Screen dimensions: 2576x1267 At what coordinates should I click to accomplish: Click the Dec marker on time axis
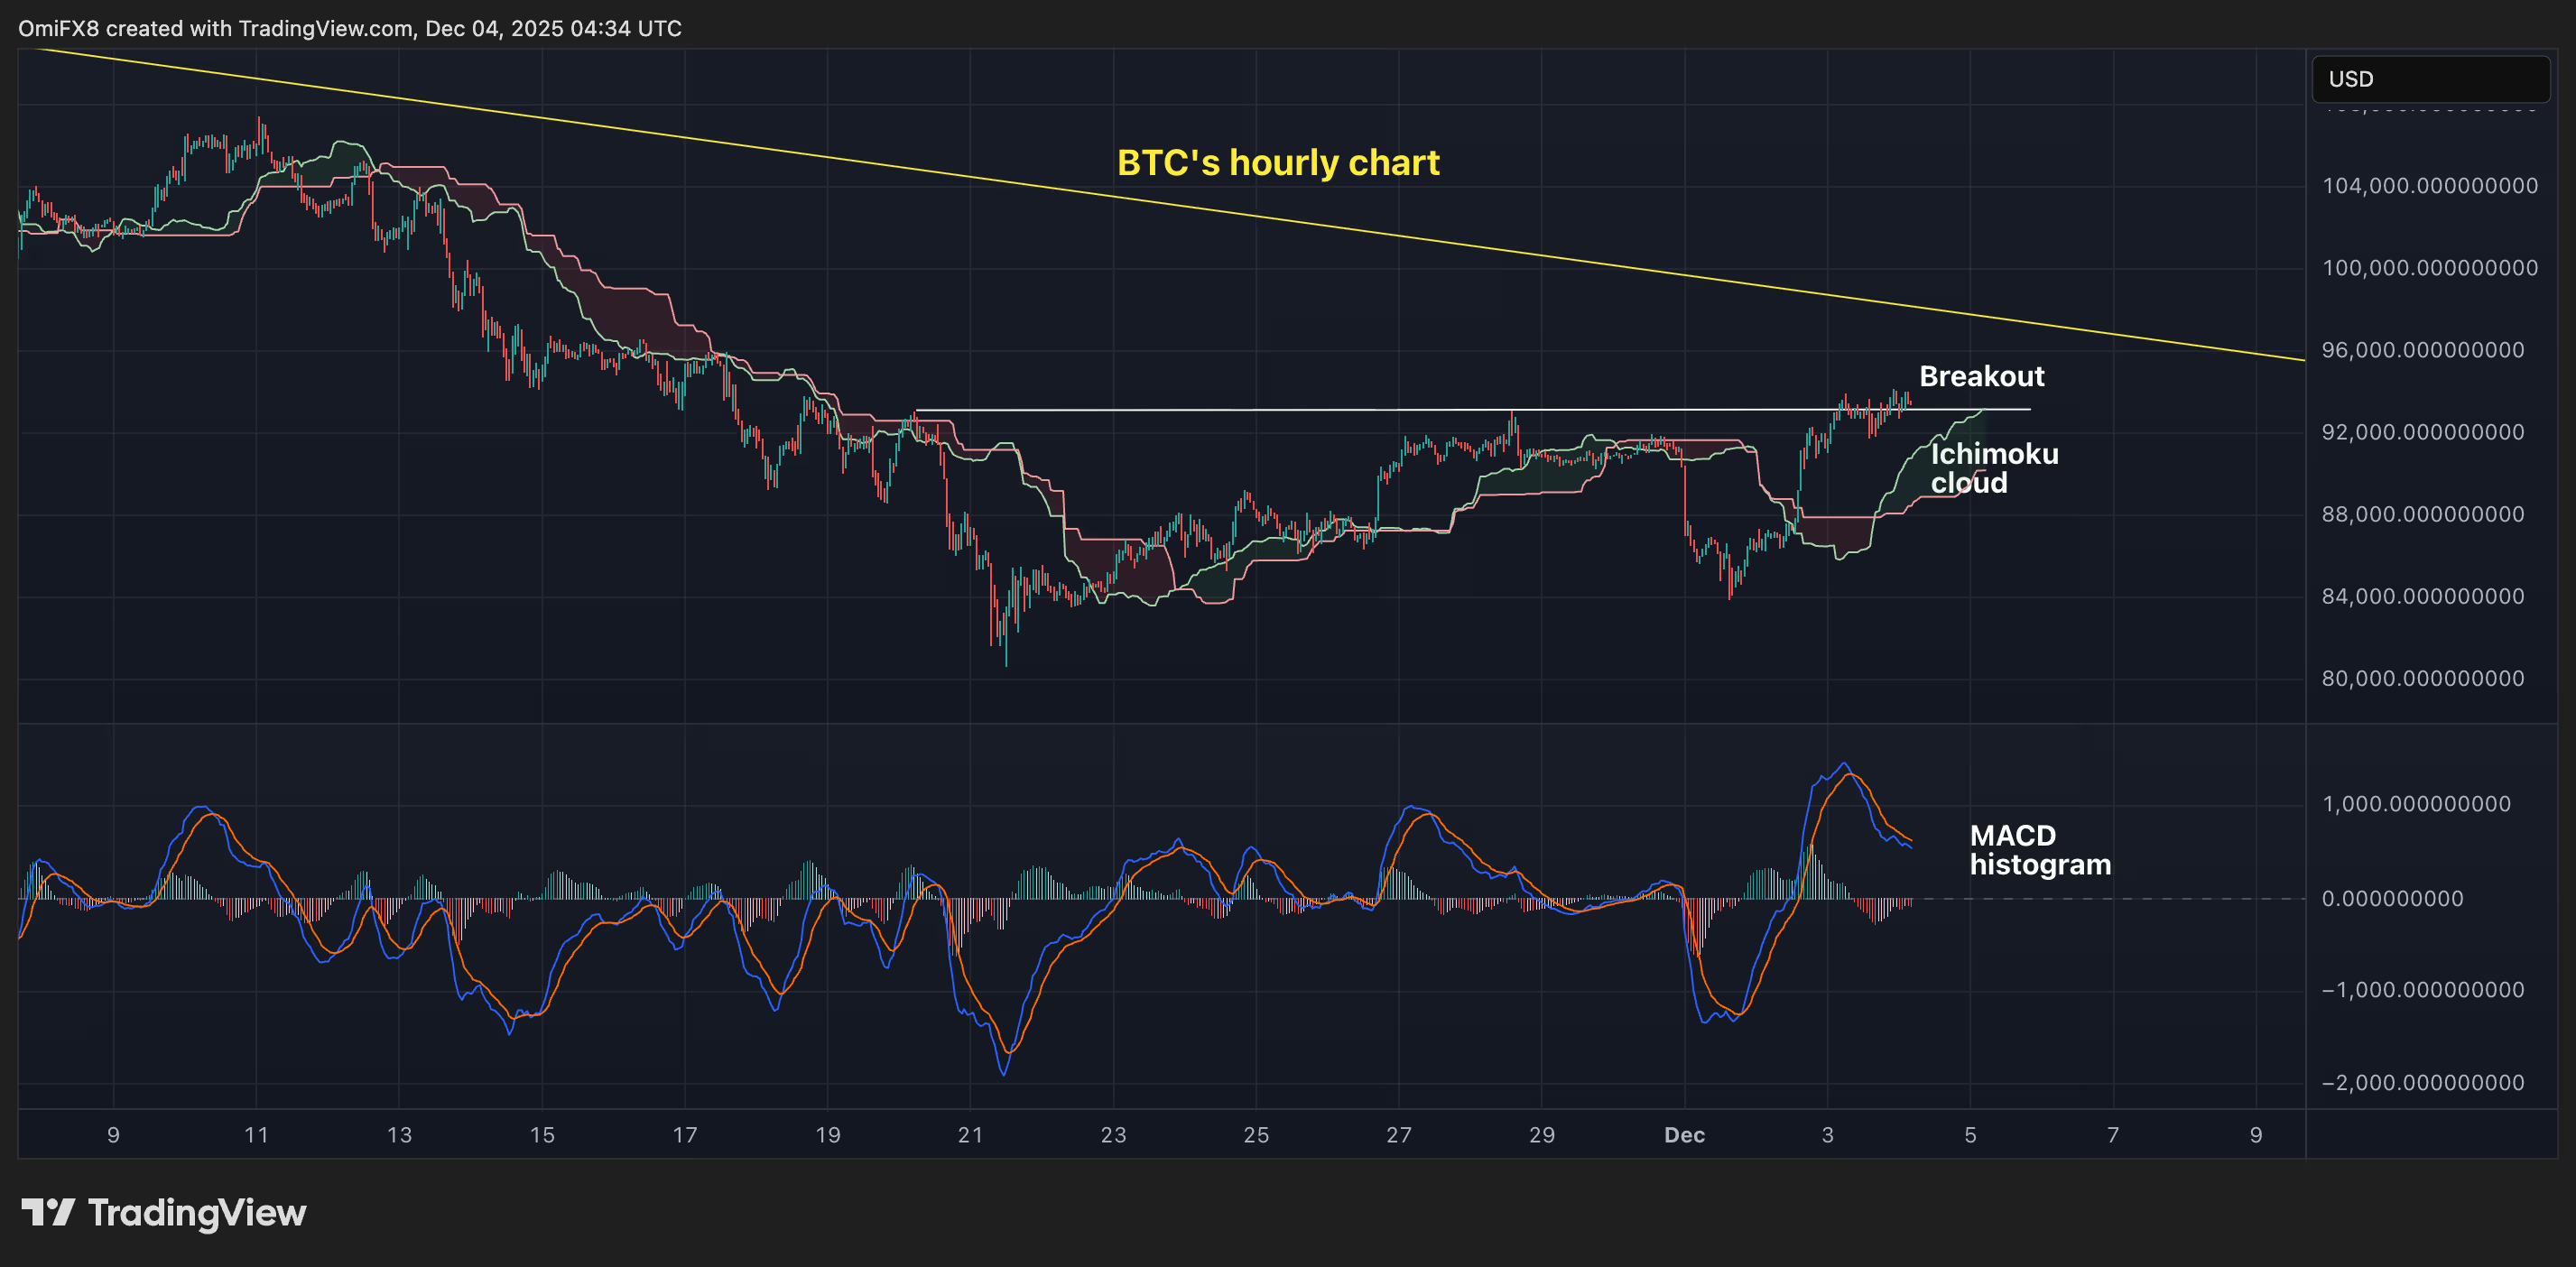[x=1684, y=1135]
